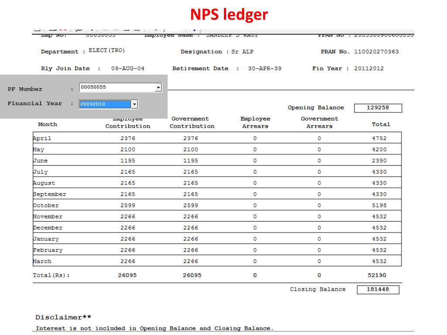This screenshot has height=335, width=447.
Task: Click the grand total 52190
Action: click(x=377, y=276)
